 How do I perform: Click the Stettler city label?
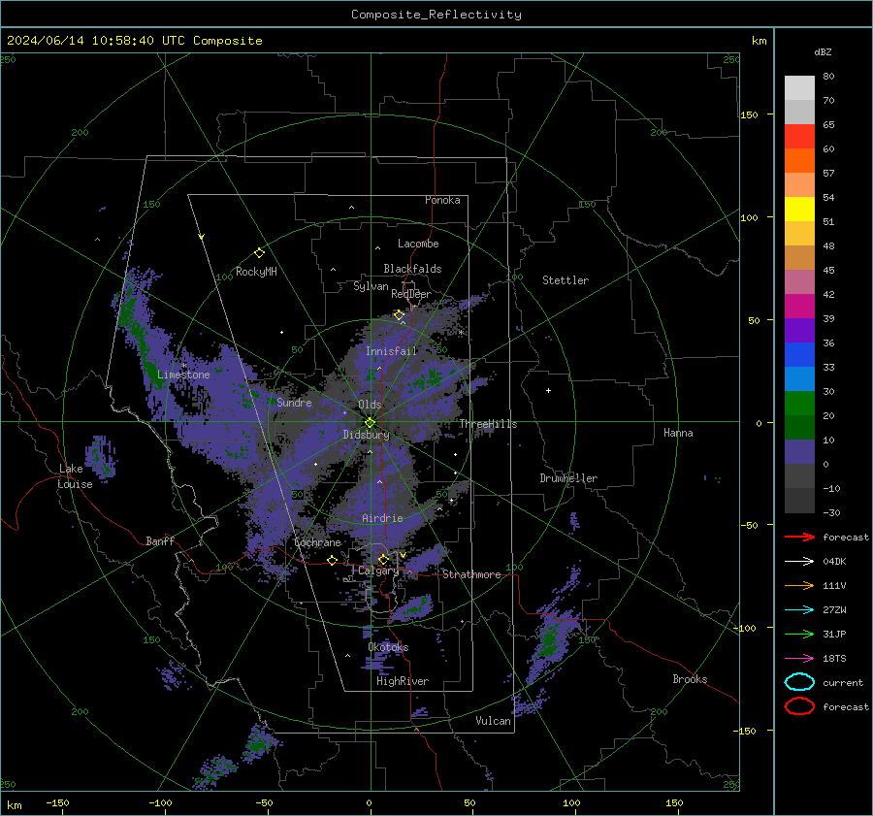566,280
